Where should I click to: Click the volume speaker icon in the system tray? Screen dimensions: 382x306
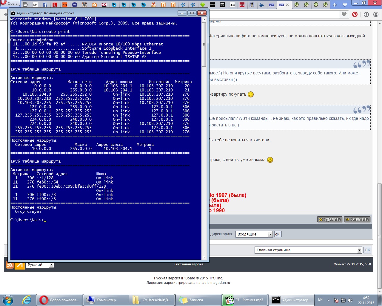tap(350, 300)
